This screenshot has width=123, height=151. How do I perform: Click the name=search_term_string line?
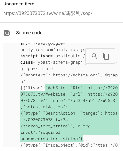point(51,139)
